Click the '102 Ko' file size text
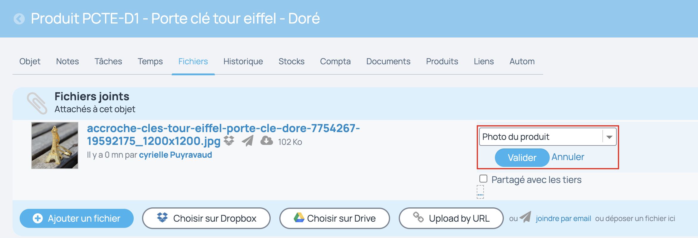This screenshot has width=698, height=238. 290,142
